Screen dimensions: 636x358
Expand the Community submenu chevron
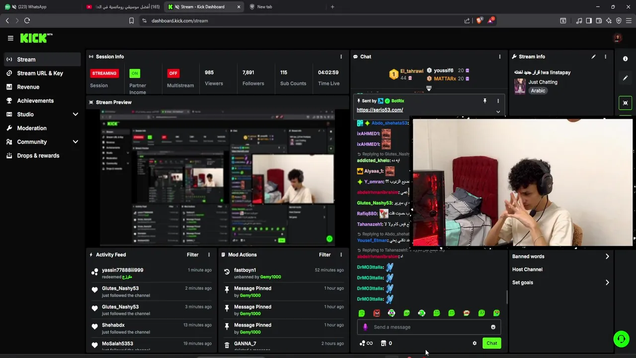tap(76, 142)
